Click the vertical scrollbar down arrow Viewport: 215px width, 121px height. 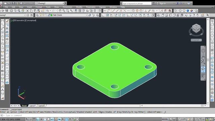[208, 103]
